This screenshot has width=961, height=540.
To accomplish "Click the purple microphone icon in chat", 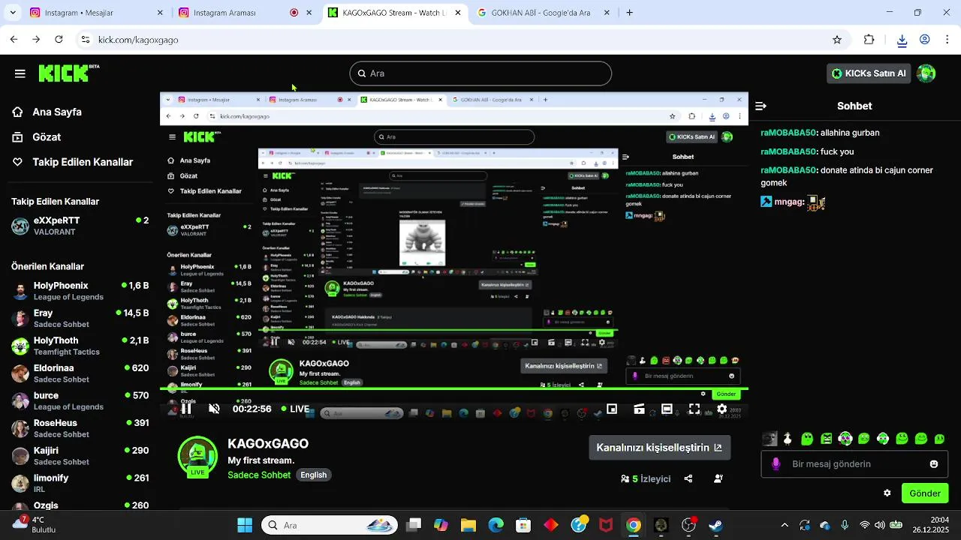I will click(776, 464).
